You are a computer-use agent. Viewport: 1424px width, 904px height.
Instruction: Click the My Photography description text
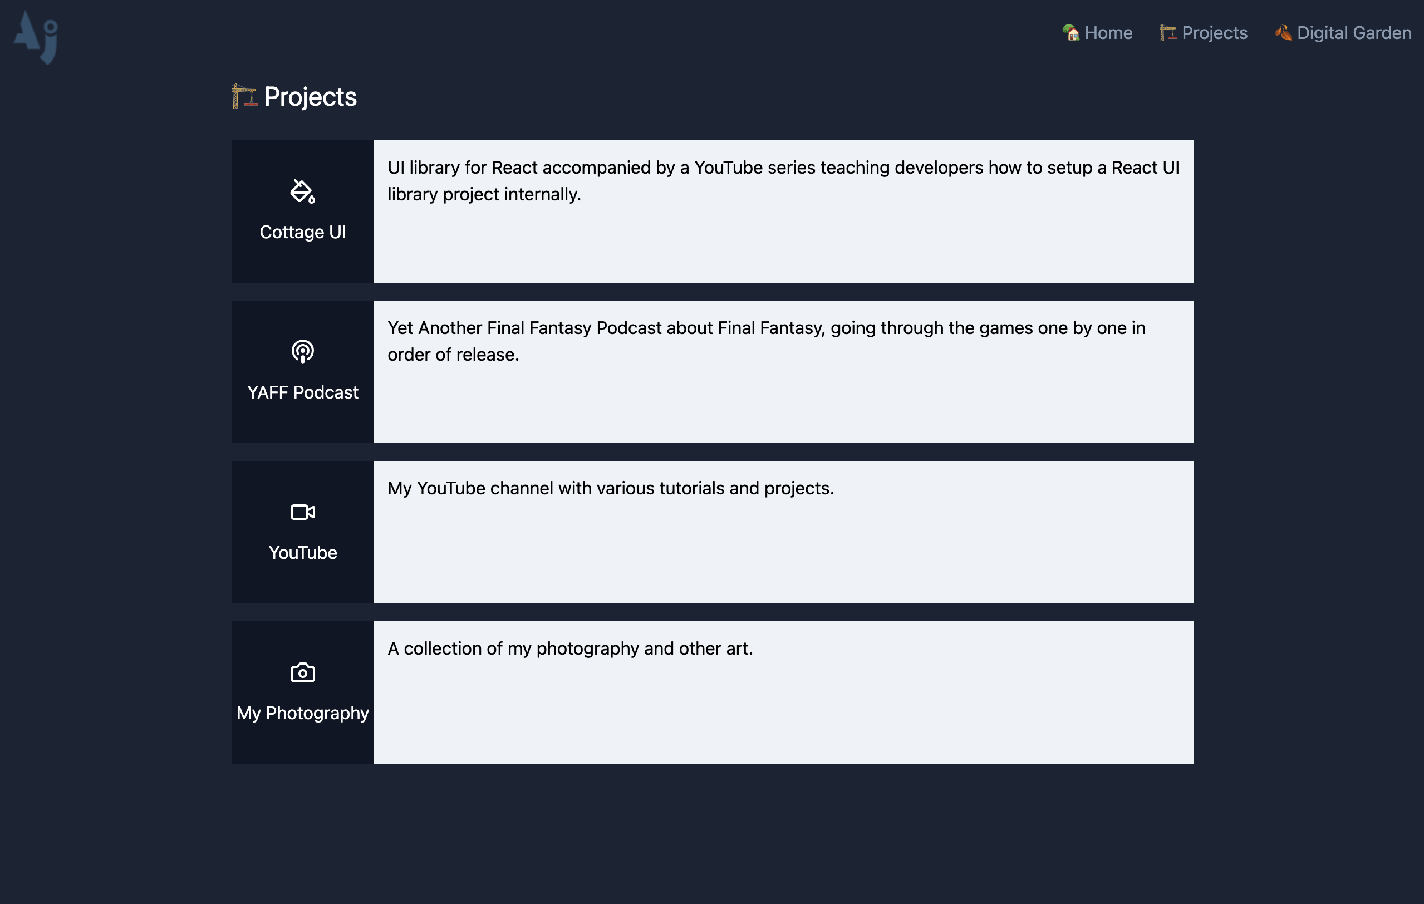[569, 648]
